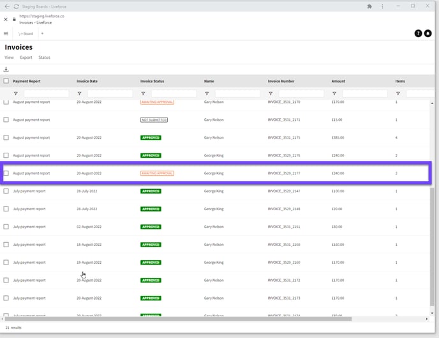Open filter operator menu for Amount column
439x338 pixels.
pyautogui.click(x=334, y=93)
